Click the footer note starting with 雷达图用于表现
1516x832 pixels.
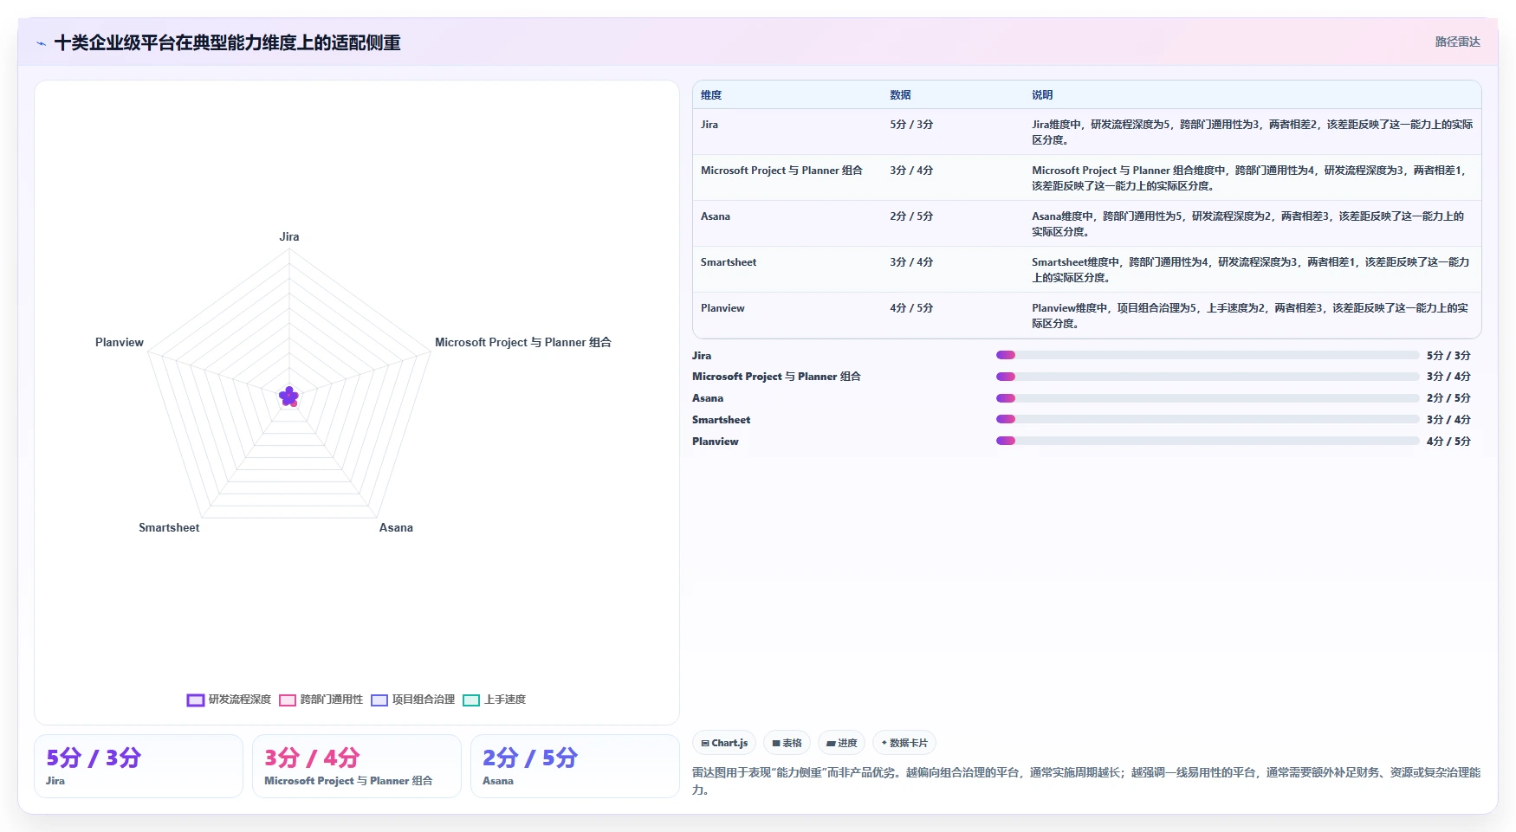click(x=1086, y=781)
